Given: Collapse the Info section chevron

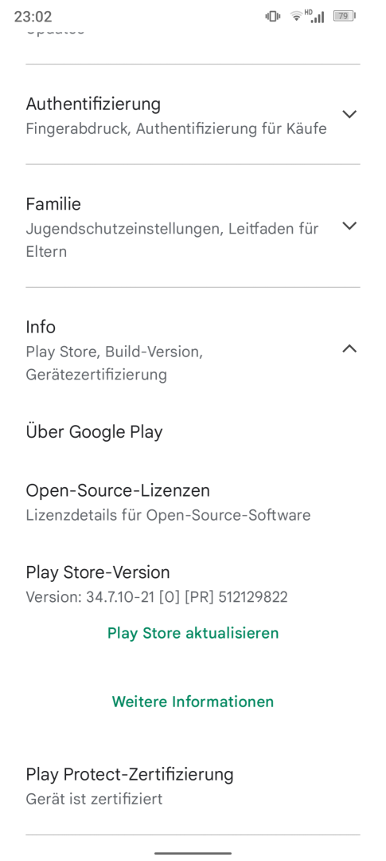Looking at the screenshot, I should pos(349,348).
